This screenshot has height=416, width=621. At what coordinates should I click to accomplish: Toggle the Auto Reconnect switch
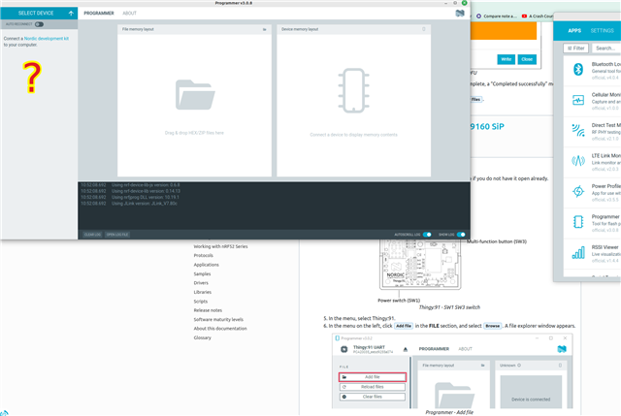(39, 24)
